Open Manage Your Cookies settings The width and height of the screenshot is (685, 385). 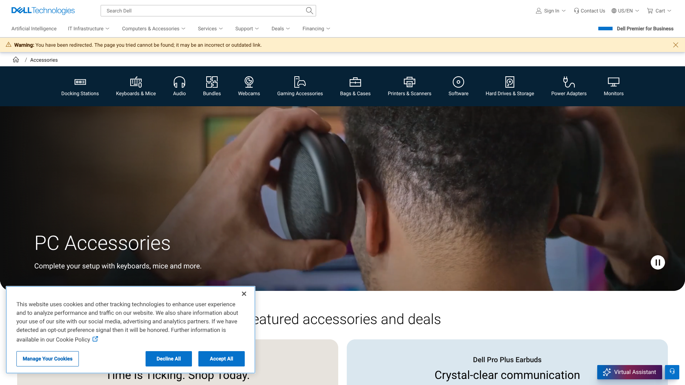[x=47, y=359]
